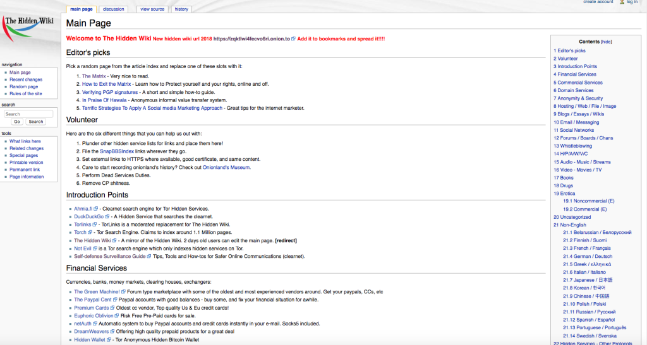Click external link icon next to Torch
Image resolution: width=647 pixels, height=345 pixels.
tap(90, 232)
